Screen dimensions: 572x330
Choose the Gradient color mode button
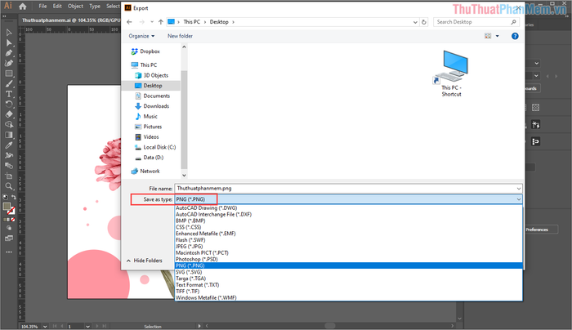point(9,220)
